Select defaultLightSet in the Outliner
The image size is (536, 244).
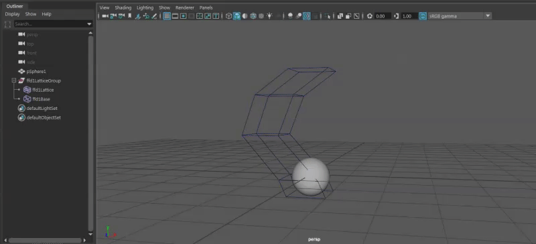pyautogui.click(x=42, y=108)
